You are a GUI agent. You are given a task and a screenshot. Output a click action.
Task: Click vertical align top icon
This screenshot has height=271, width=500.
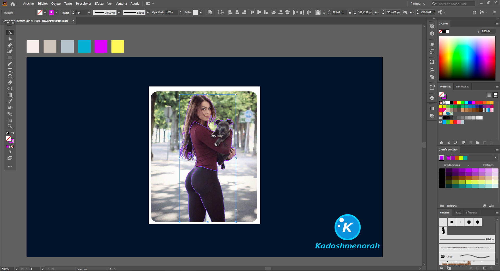coord(252,12)
